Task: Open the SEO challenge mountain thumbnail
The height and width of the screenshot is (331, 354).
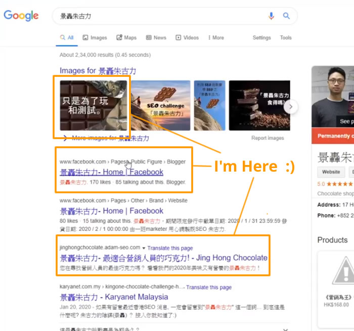Action: [161, 105]
